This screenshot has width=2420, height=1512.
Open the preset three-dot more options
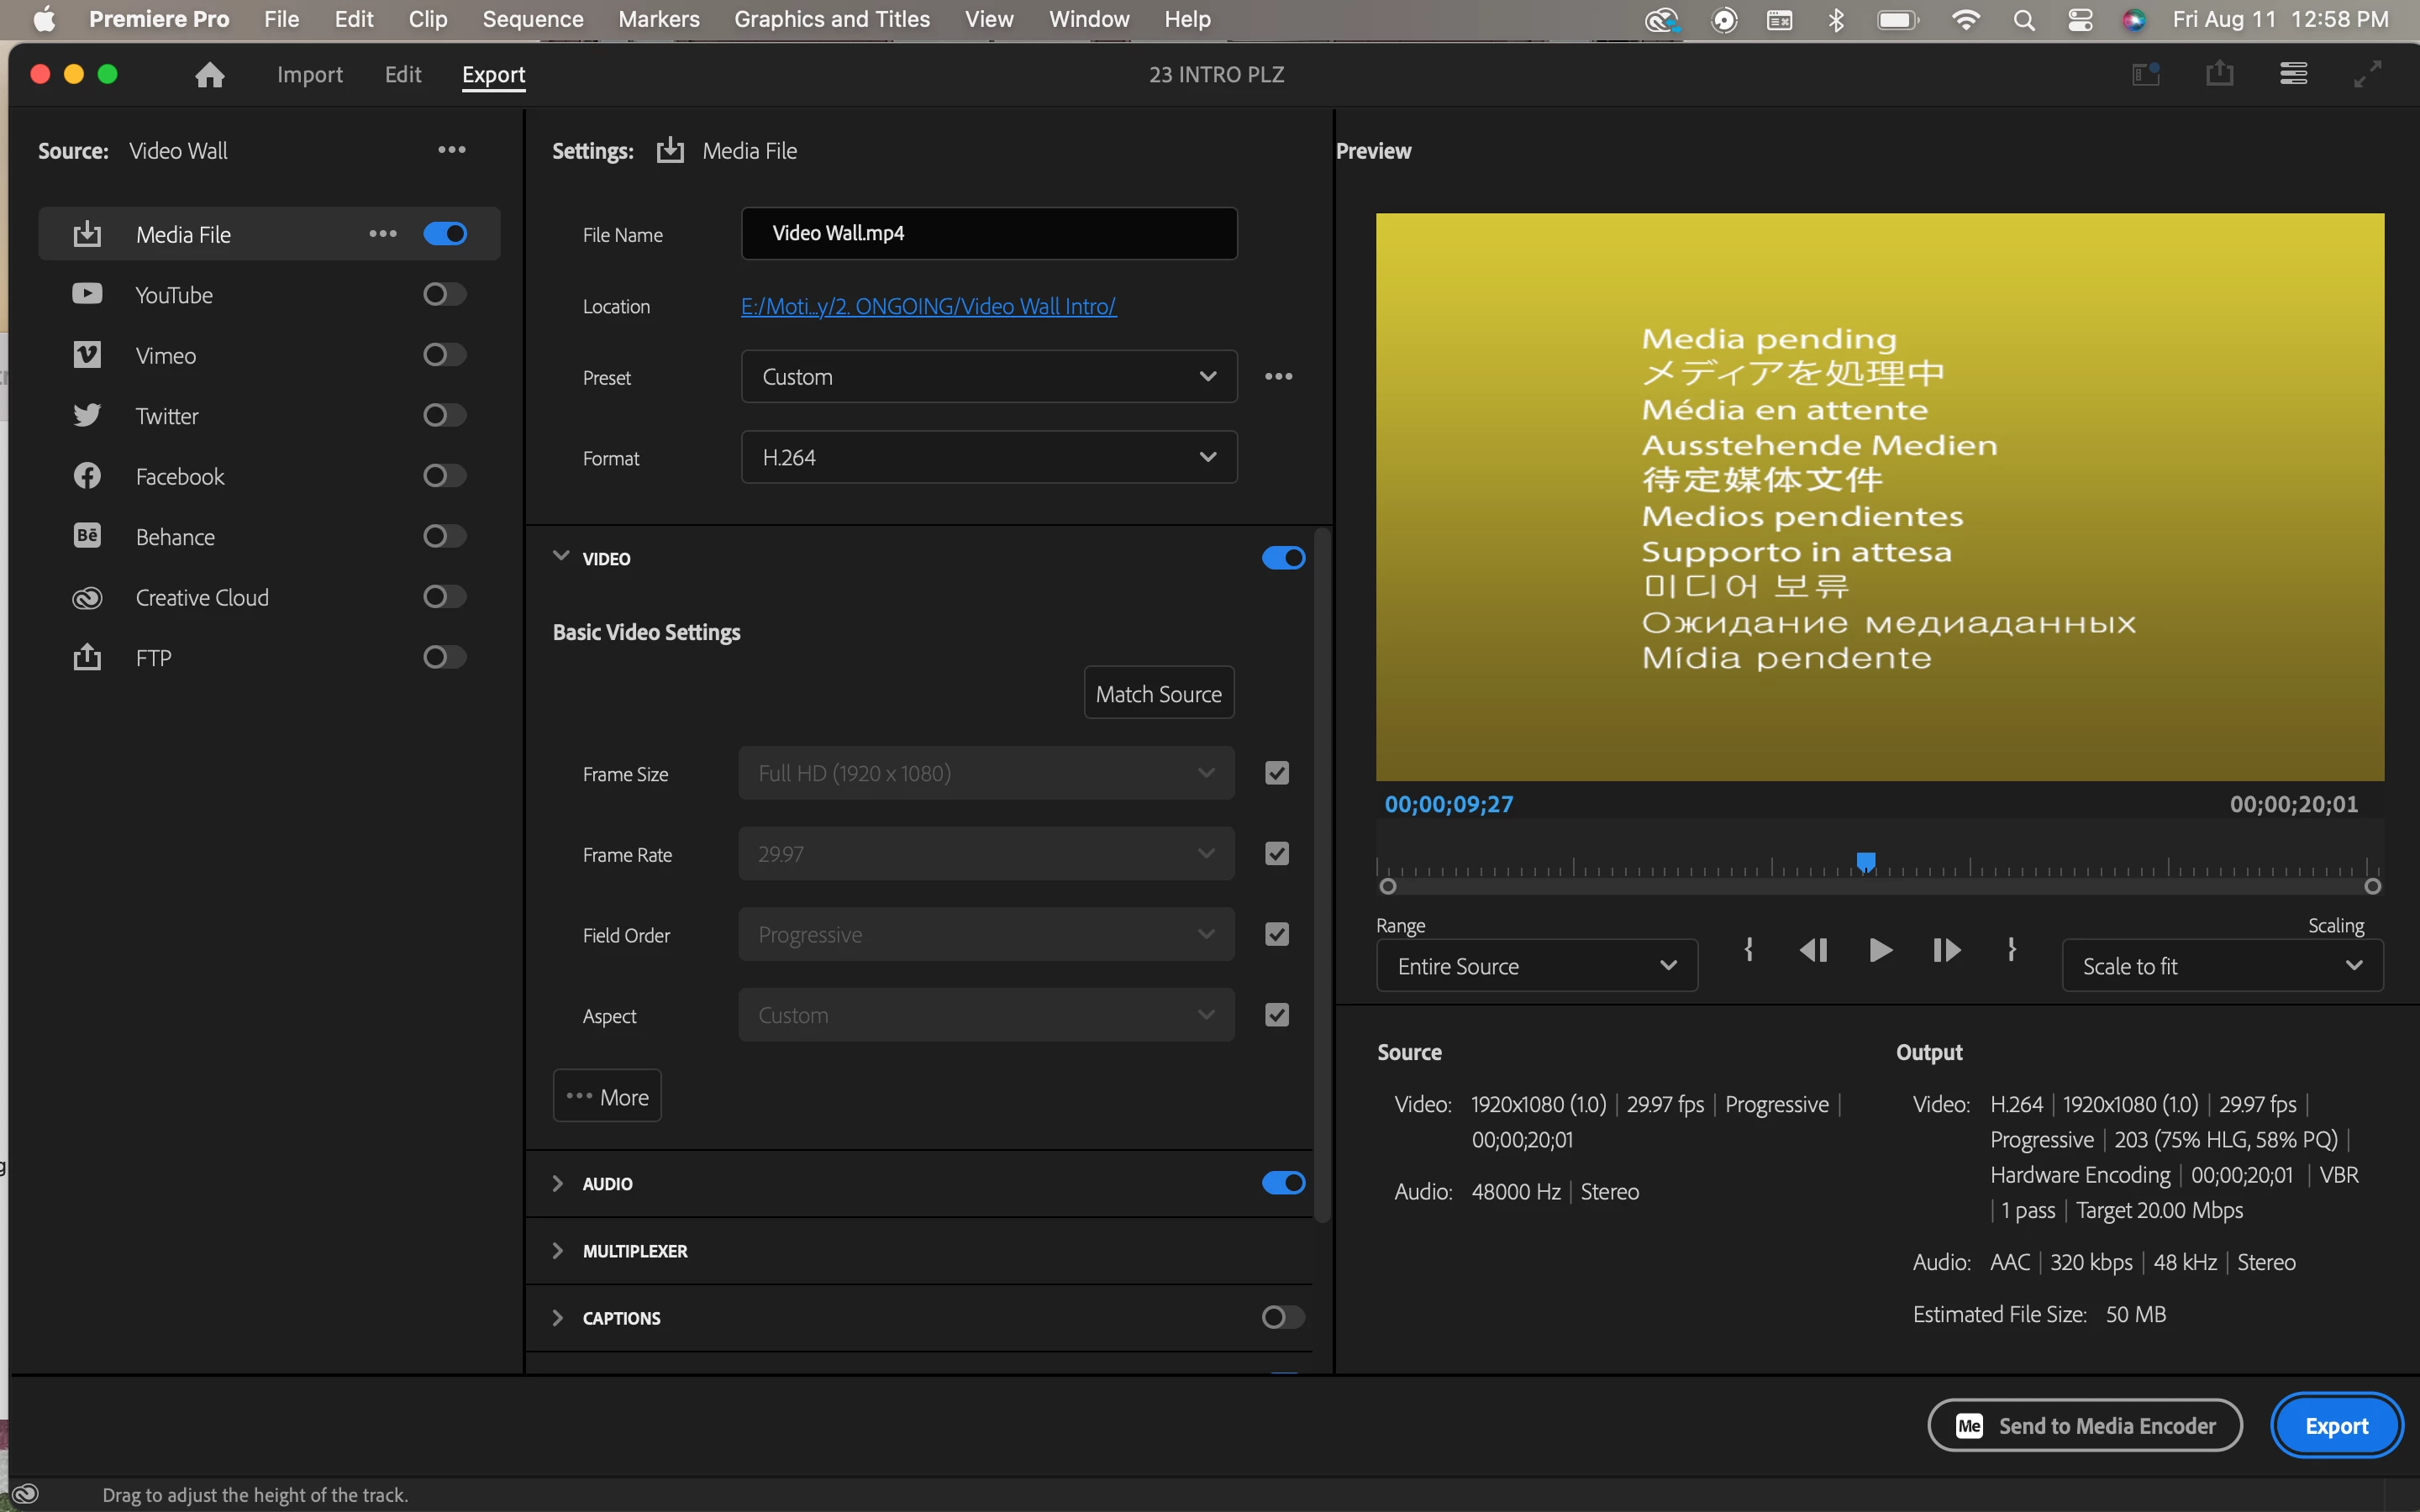(x=1278, y=377)
